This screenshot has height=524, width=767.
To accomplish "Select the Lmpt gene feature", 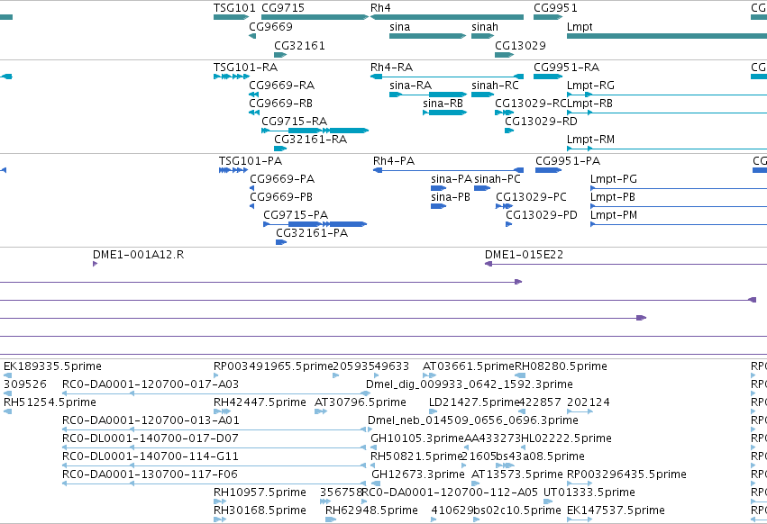I will click(667, 36).
